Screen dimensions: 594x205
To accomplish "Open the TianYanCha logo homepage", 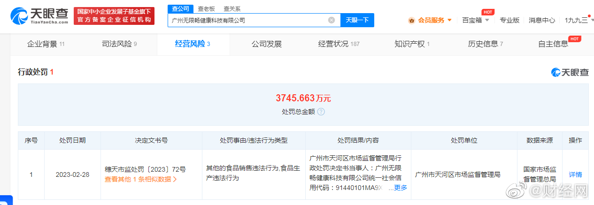I will click(x=40, y=15).
